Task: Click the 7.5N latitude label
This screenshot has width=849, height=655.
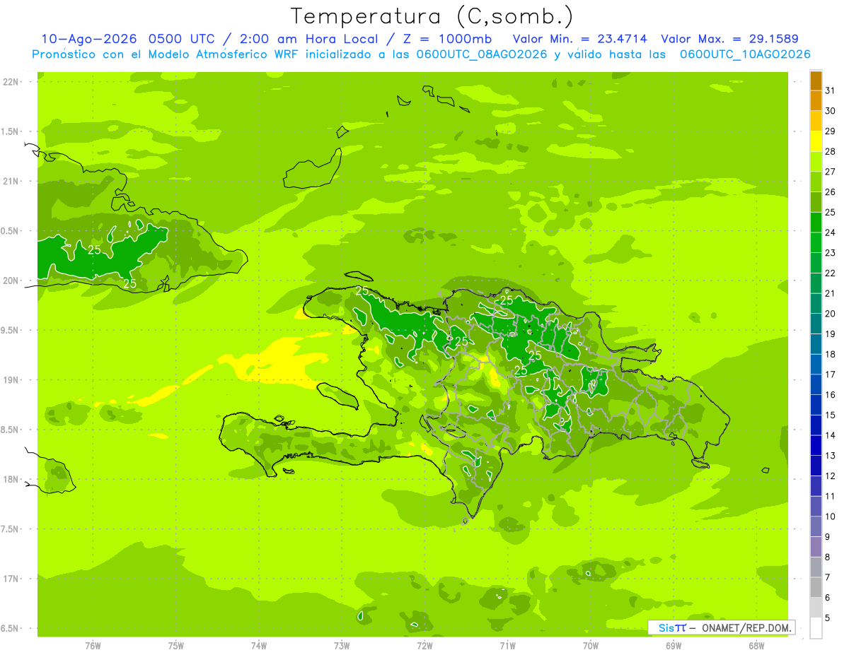Action: coord(11,529)
